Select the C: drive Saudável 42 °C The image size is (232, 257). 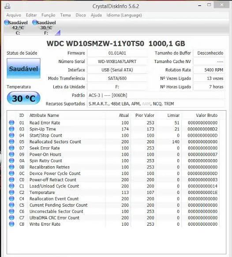16,27
